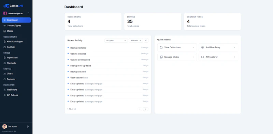Go to next activity page

coord(146,109)
